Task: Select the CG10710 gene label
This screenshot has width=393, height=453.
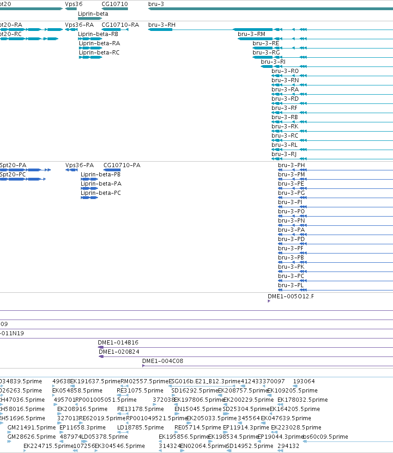Action: tap(115, 4)
